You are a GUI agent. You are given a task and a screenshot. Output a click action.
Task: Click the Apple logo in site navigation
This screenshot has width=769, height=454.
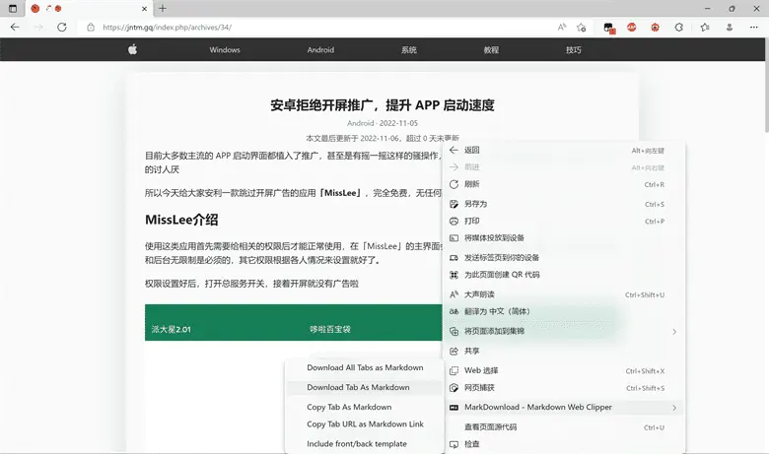(133, 49)
